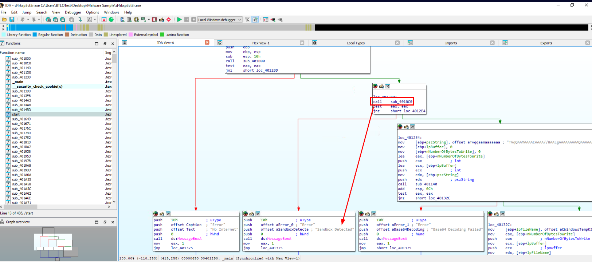
Task: Click the blue down-arrow jump icon
Action: coord(80,20)
